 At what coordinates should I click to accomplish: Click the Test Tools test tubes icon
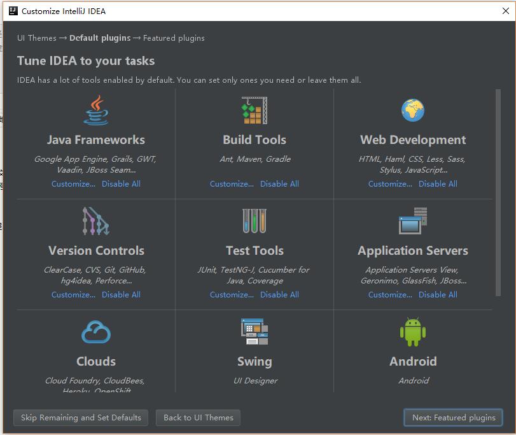click(255, 221)
